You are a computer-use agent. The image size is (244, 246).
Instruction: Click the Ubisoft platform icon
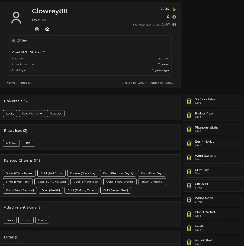click(37, 29)
